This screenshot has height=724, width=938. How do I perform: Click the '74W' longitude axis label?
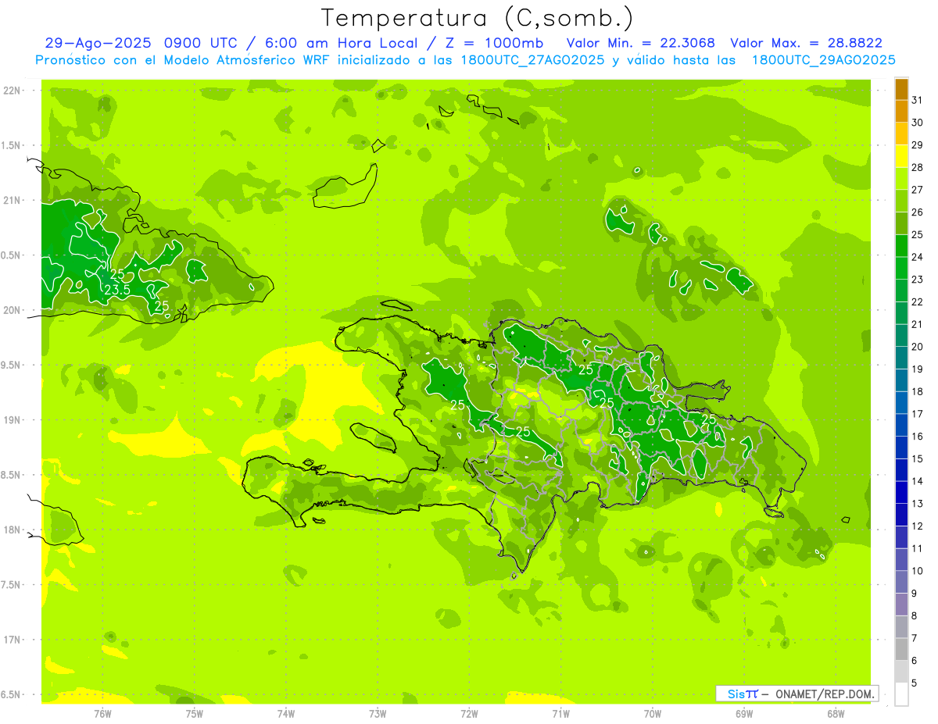click(286, 713)
